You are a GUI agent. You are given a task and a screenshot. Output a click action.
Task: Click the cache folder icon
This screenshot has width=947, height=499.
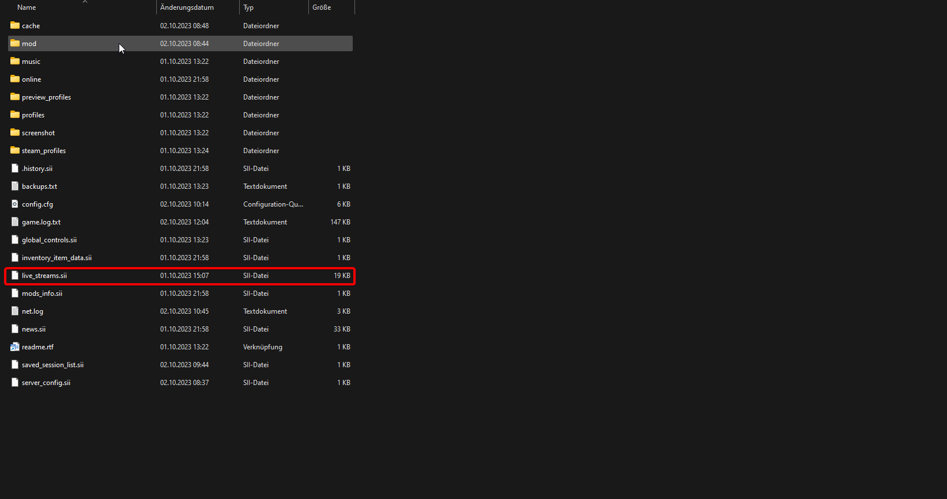tap(15, 25)
